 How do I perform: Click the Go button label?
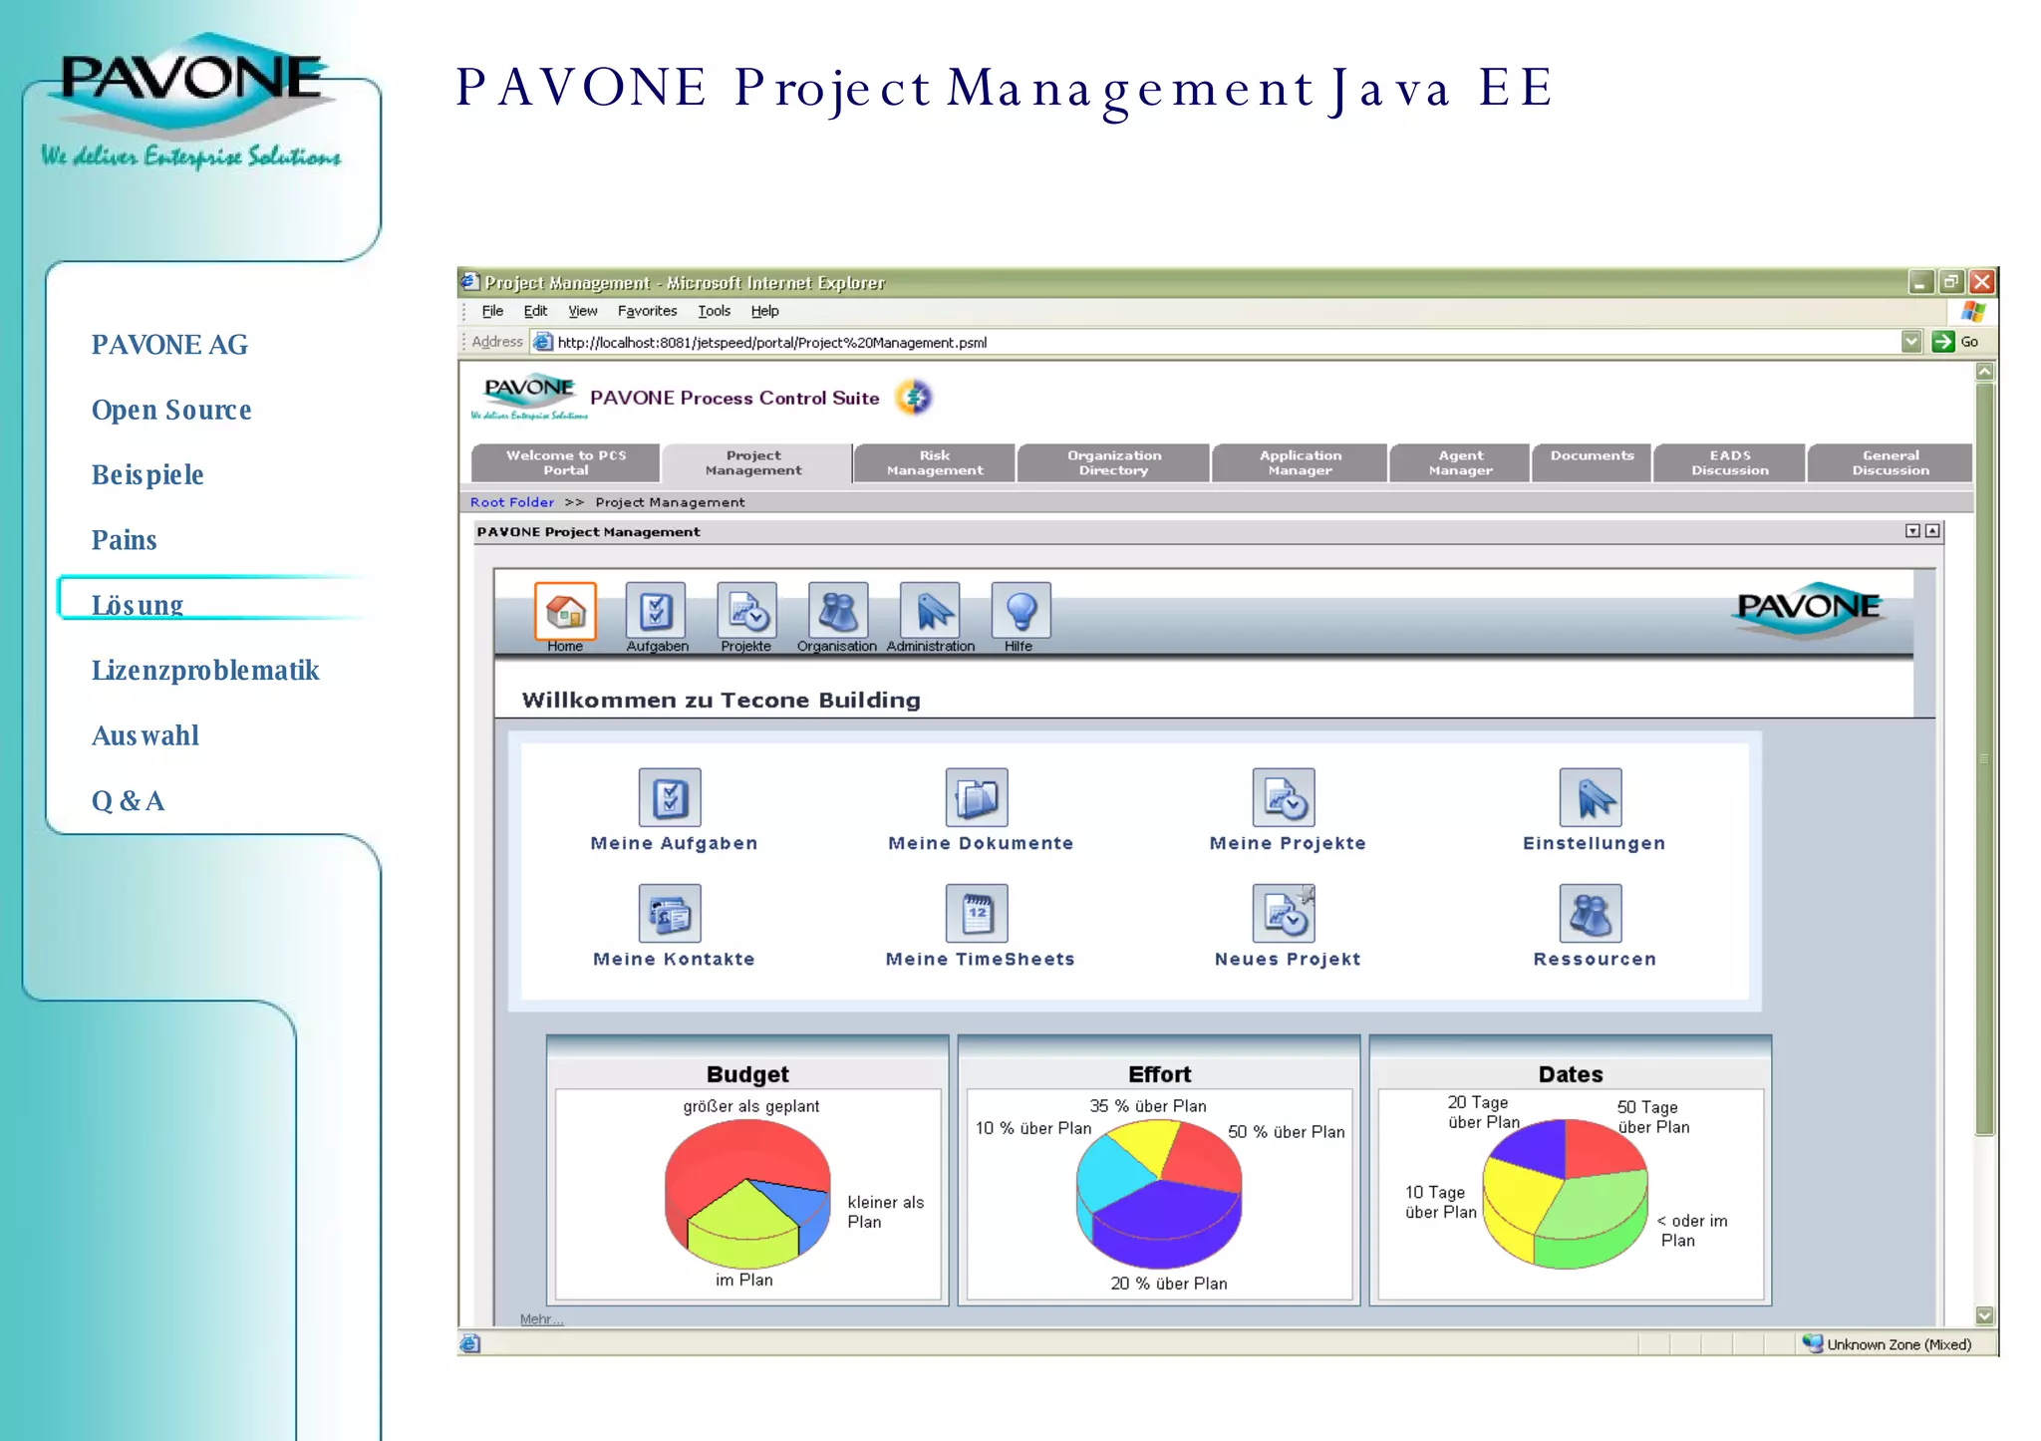1969,342
